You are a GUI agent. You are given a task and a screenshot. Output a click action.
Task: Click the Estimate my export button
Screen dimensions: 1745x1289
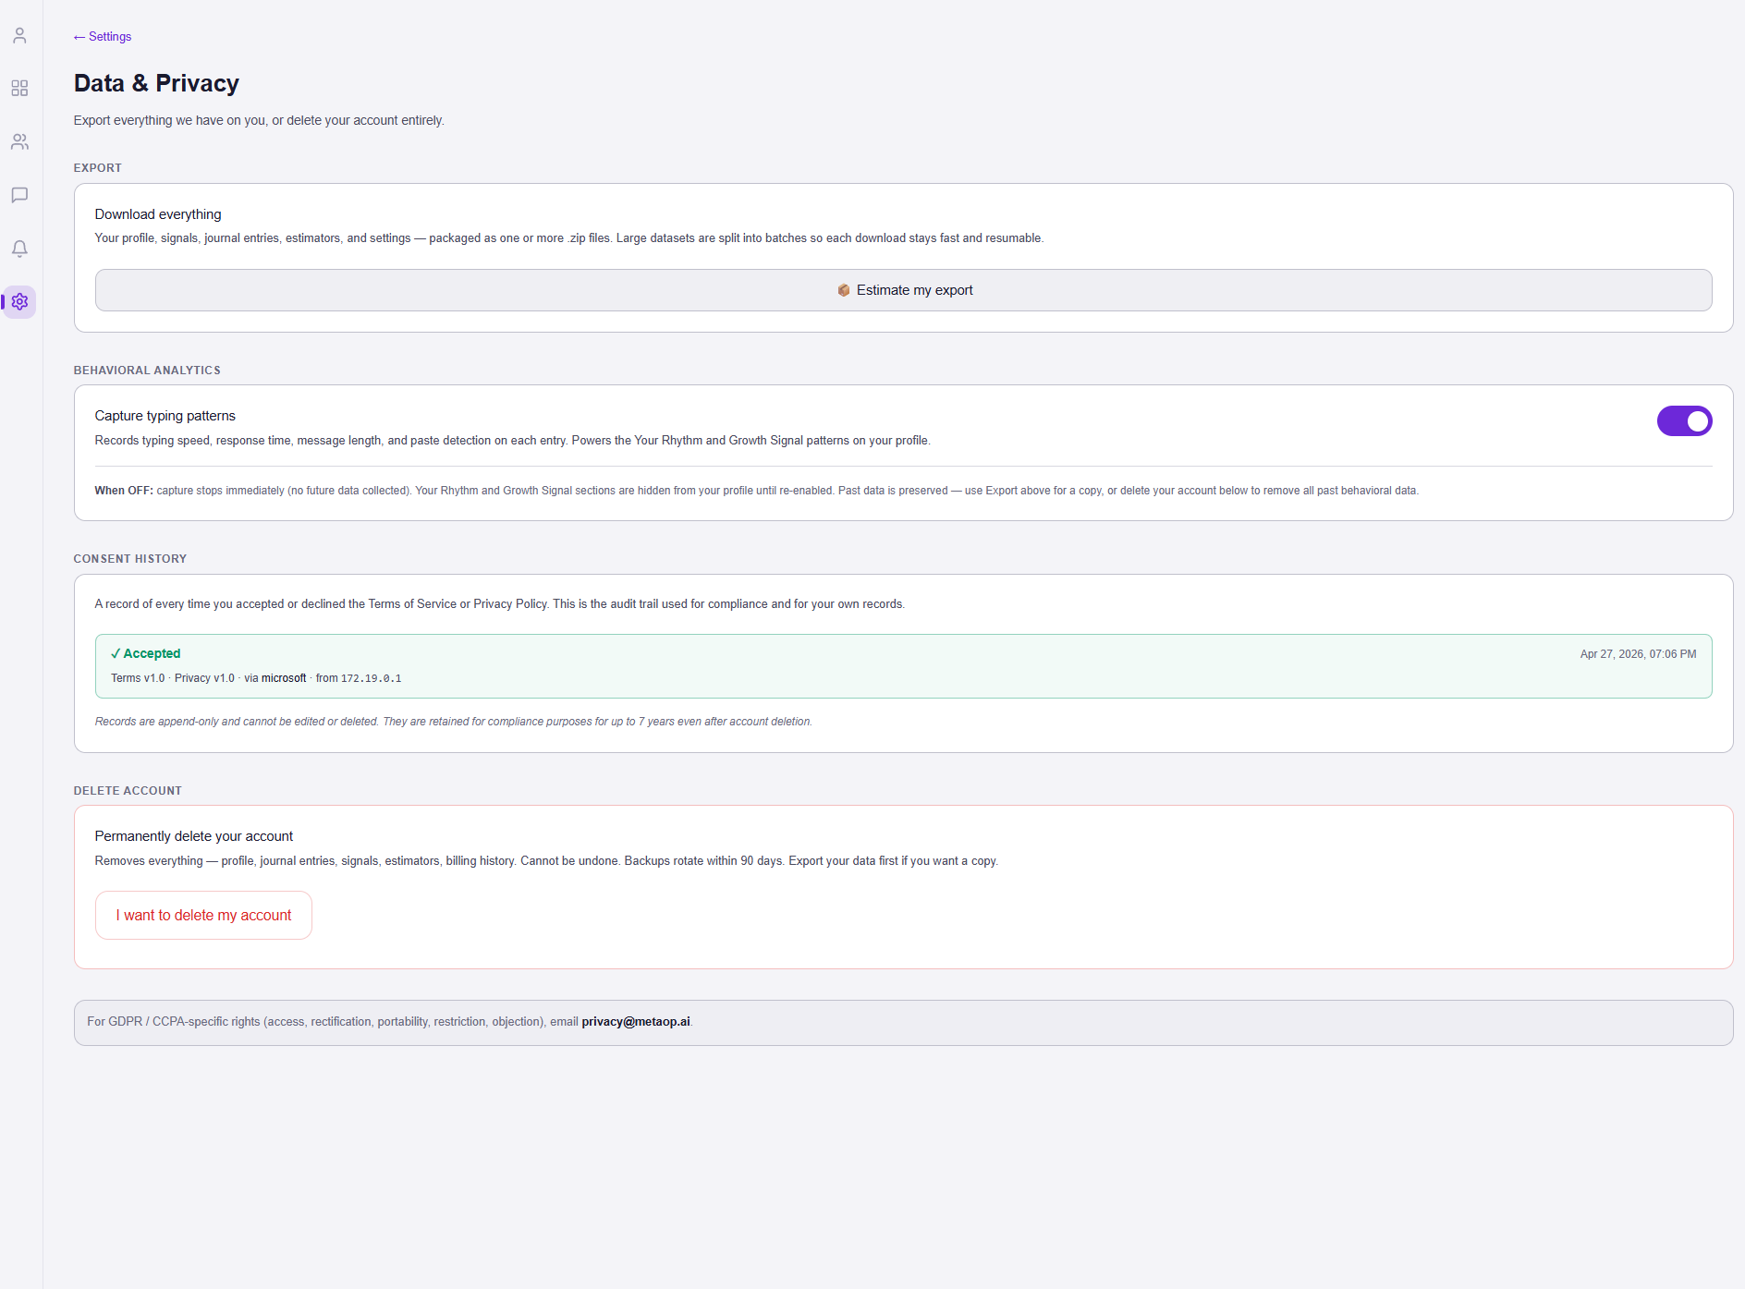903,290
